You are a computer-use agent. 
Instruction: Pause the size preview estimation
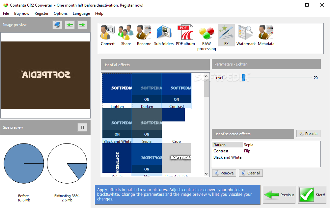[82, 127]
